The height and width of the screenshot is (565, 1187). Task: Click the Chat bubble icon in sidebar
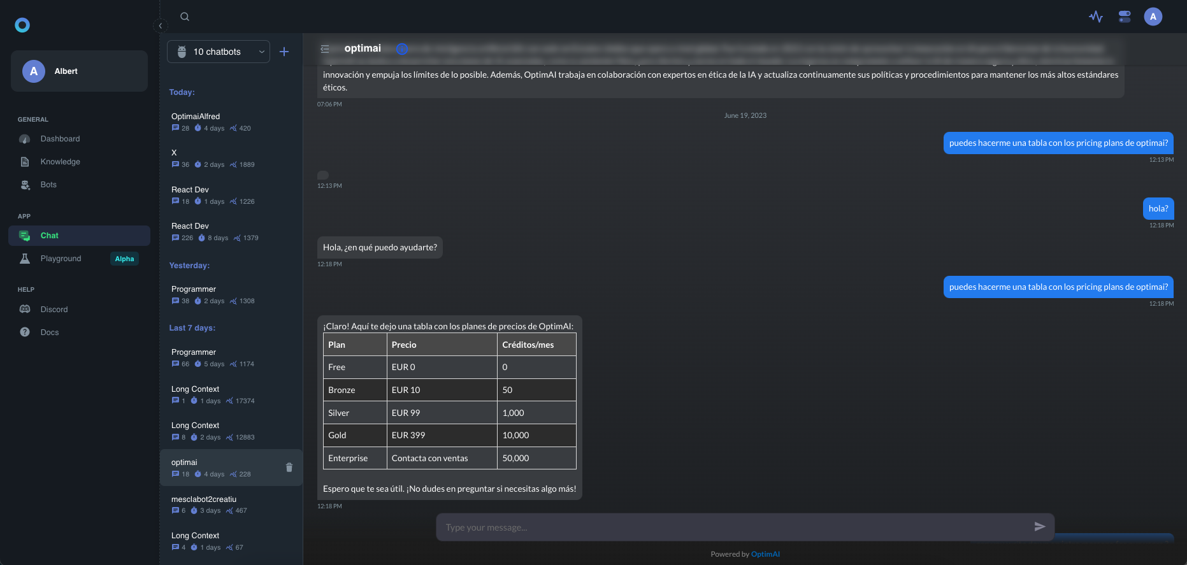(25, 236)
